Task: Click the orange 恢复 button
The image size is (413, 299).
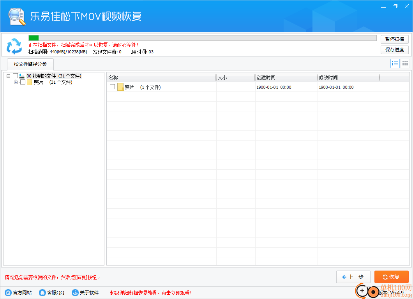Action: point(392,277)
